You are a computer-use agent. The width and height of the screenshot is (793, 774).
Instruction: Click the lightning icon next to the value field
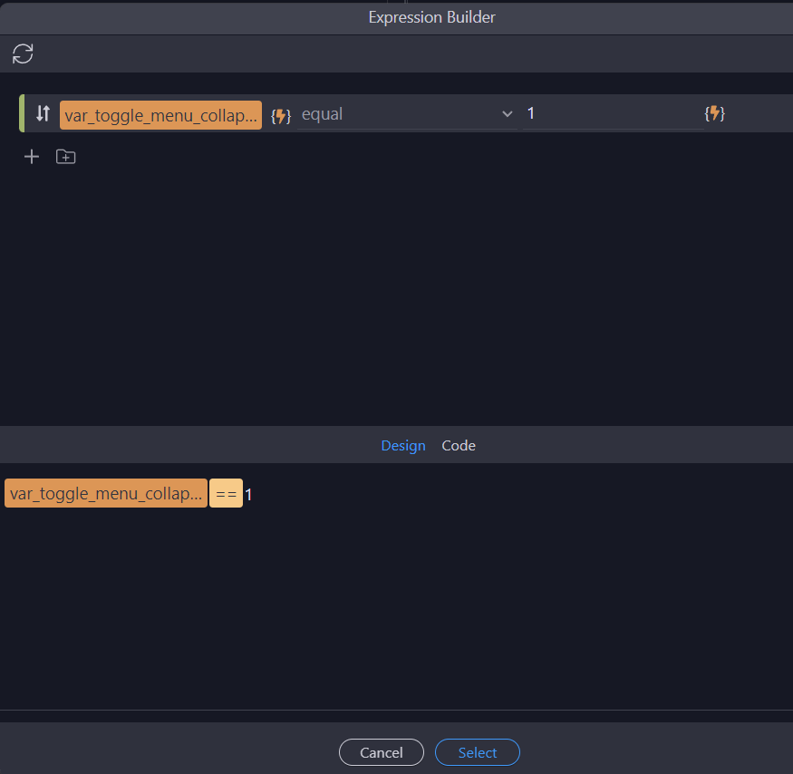(715, 113)
